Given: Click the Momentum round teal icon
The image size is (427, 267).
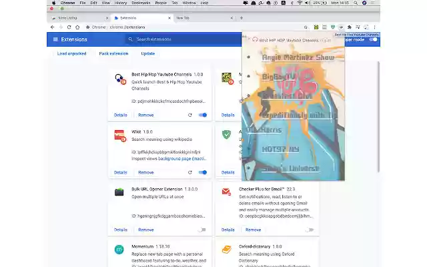Looking at the screenshot, I should [x=119, y=250].
